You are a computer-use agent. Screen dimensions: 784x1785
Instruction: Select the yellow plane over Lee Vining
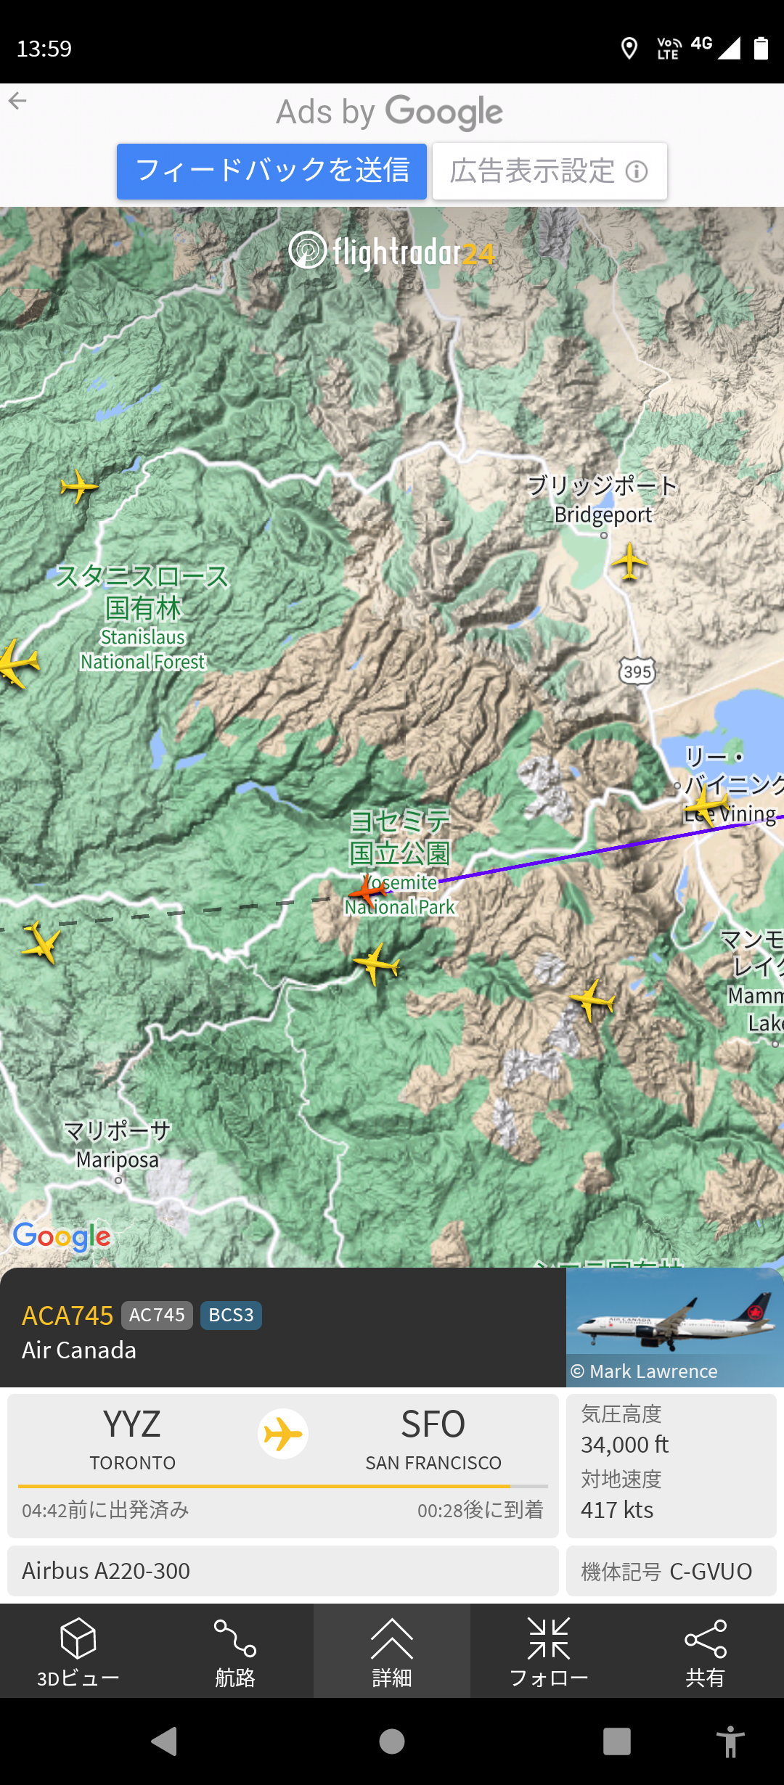[706, 805]
